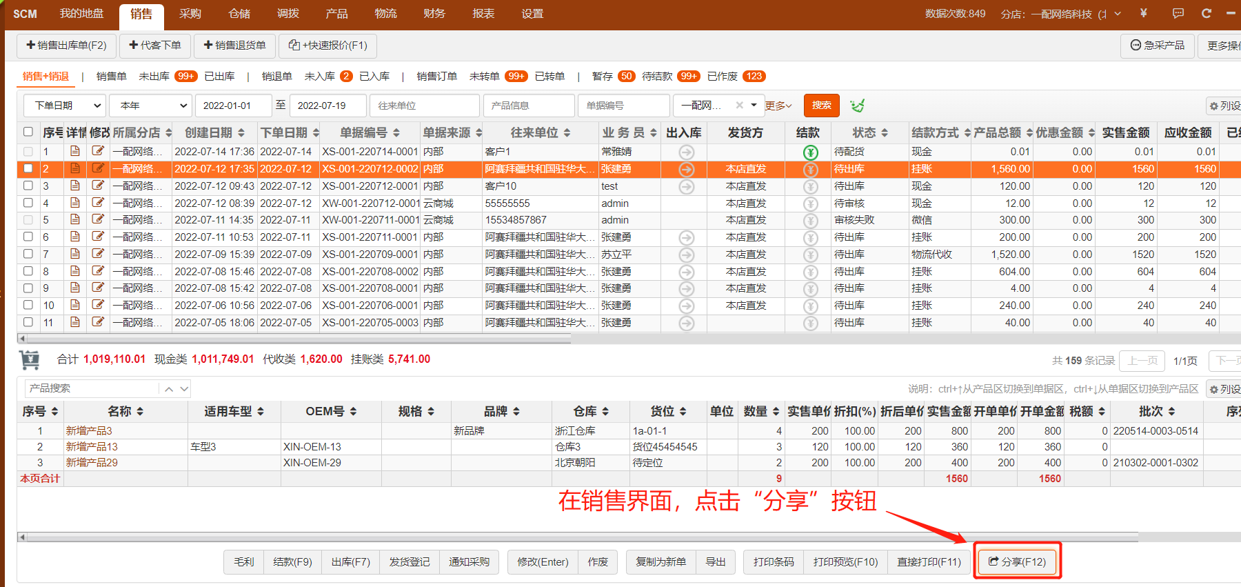Open the 财务 menu

pos(434,14)
